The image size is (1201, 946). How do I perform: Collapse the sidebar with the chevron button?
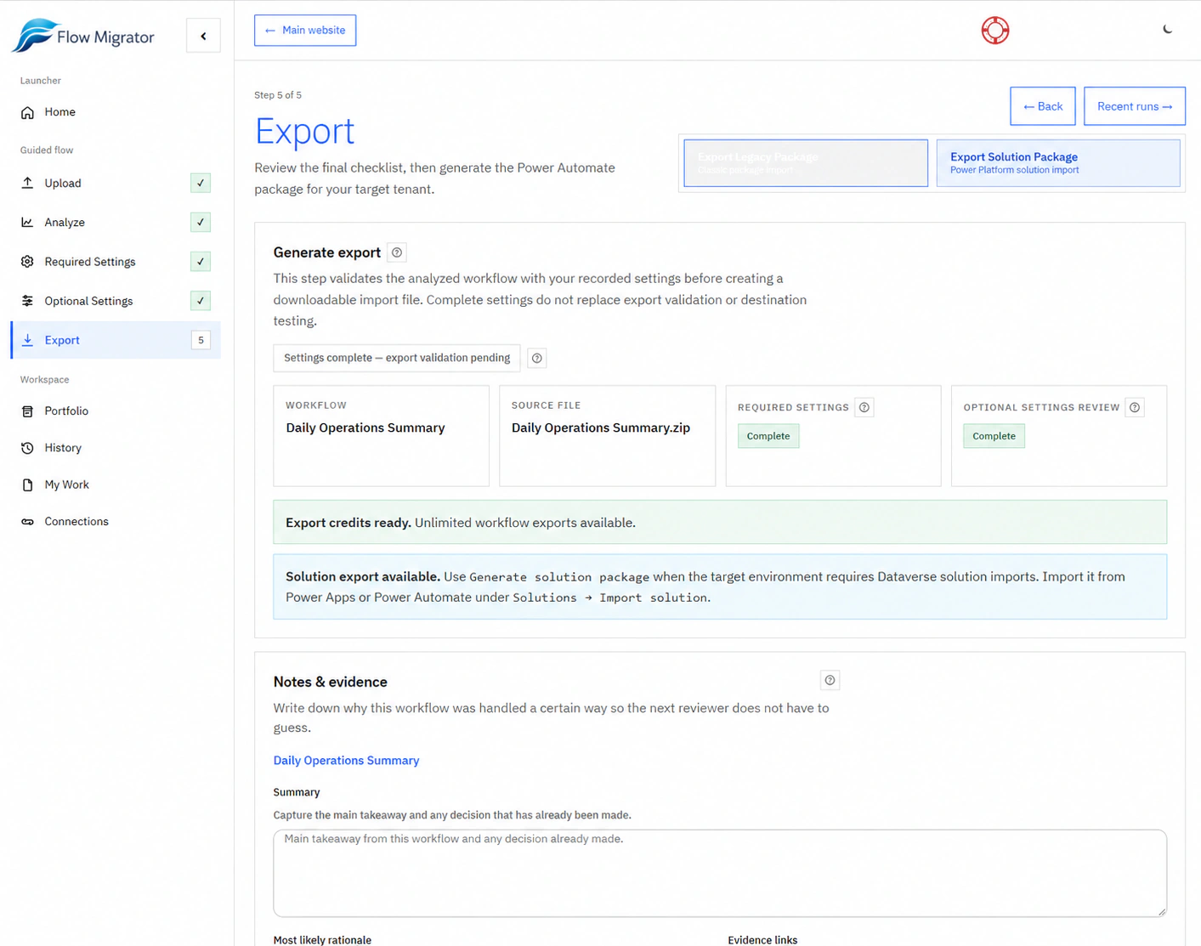203,36
